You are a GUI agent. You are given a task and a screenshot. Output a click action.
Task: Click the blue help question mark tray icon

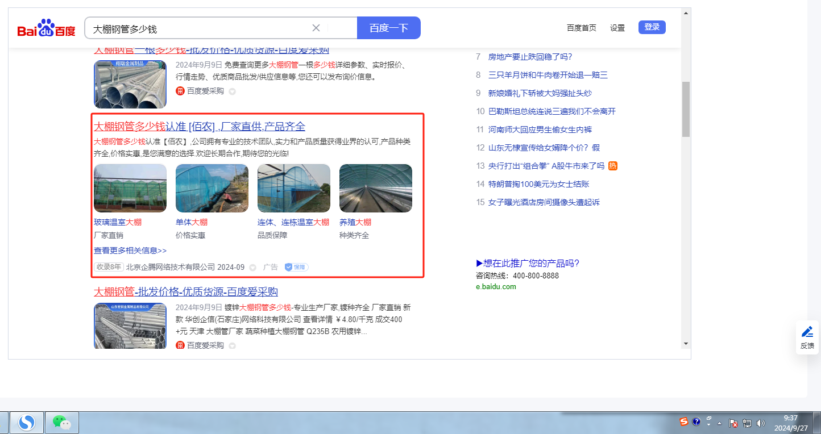tap(696, 422)
